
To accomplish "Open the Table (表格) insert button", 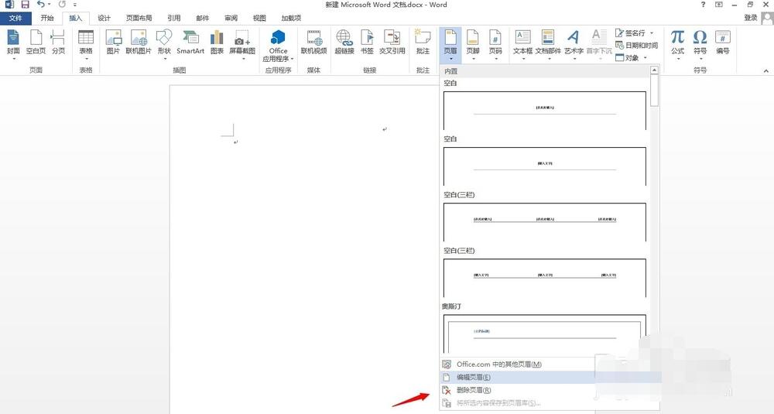I will [x=86, y=44].
